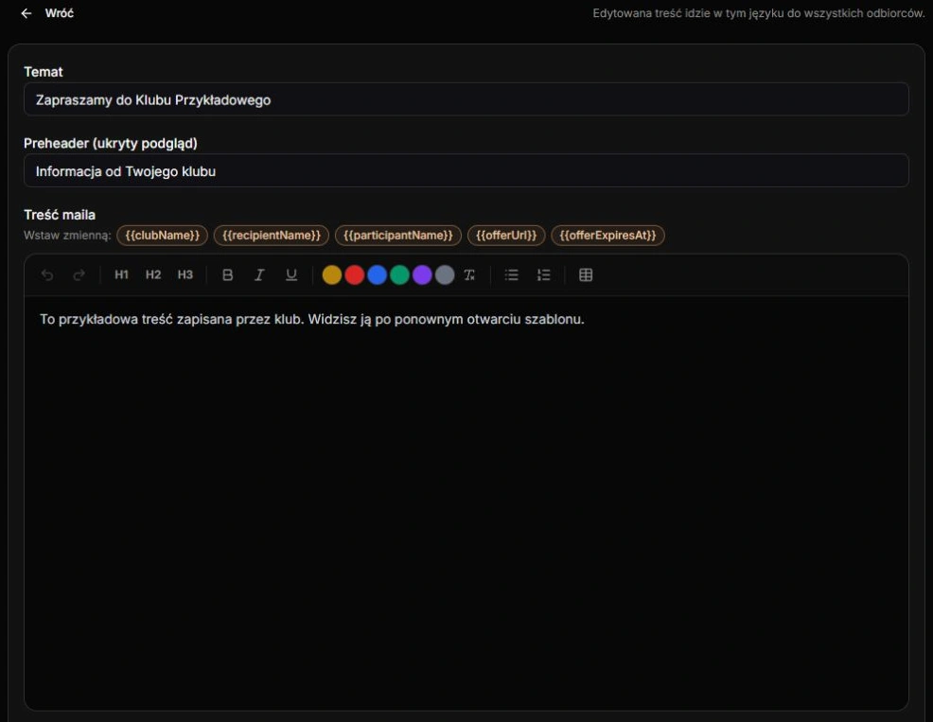Viewport: 933px width, 722px height.
Task: Toggle bold formatting
Action: 227,275
